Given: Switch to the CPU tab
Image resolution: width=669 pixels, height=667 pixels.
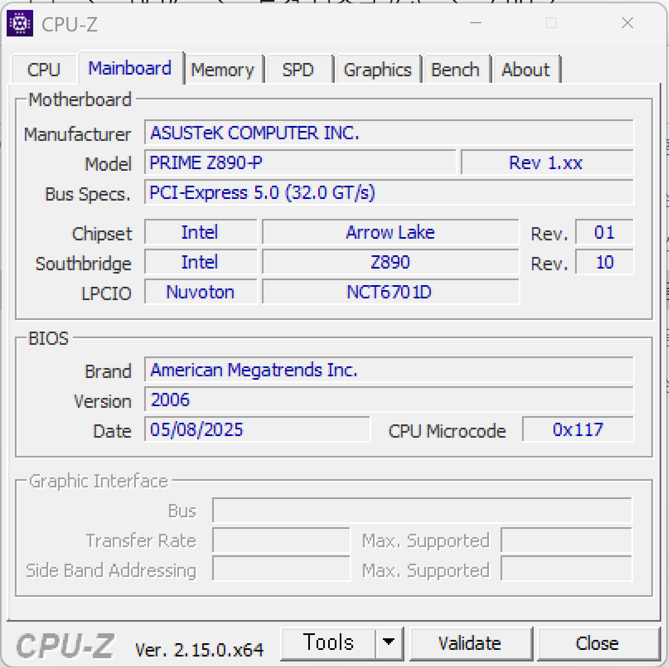Looking at the screenshot, I should tap(44, 70).
